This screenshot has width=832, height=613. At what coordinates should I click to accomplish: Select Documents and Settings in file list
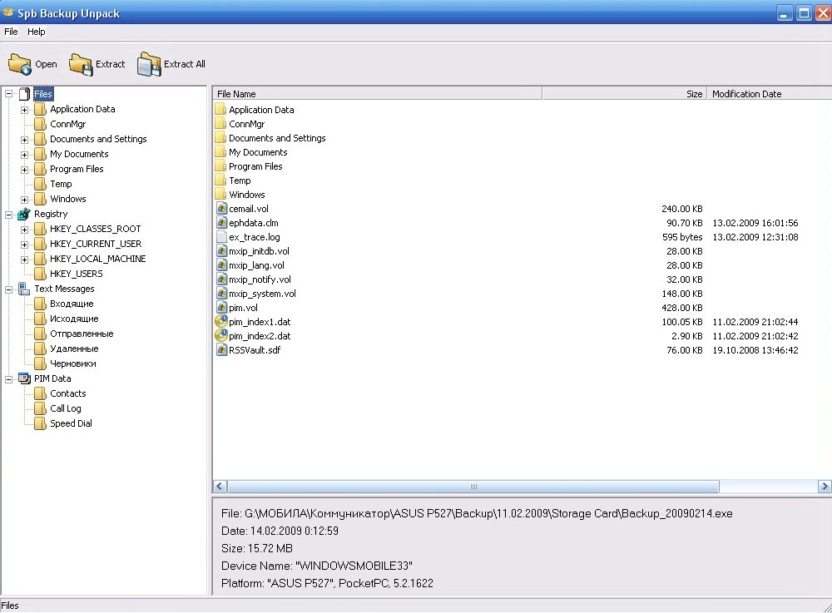pyautogui.click(x=277, y=138)
